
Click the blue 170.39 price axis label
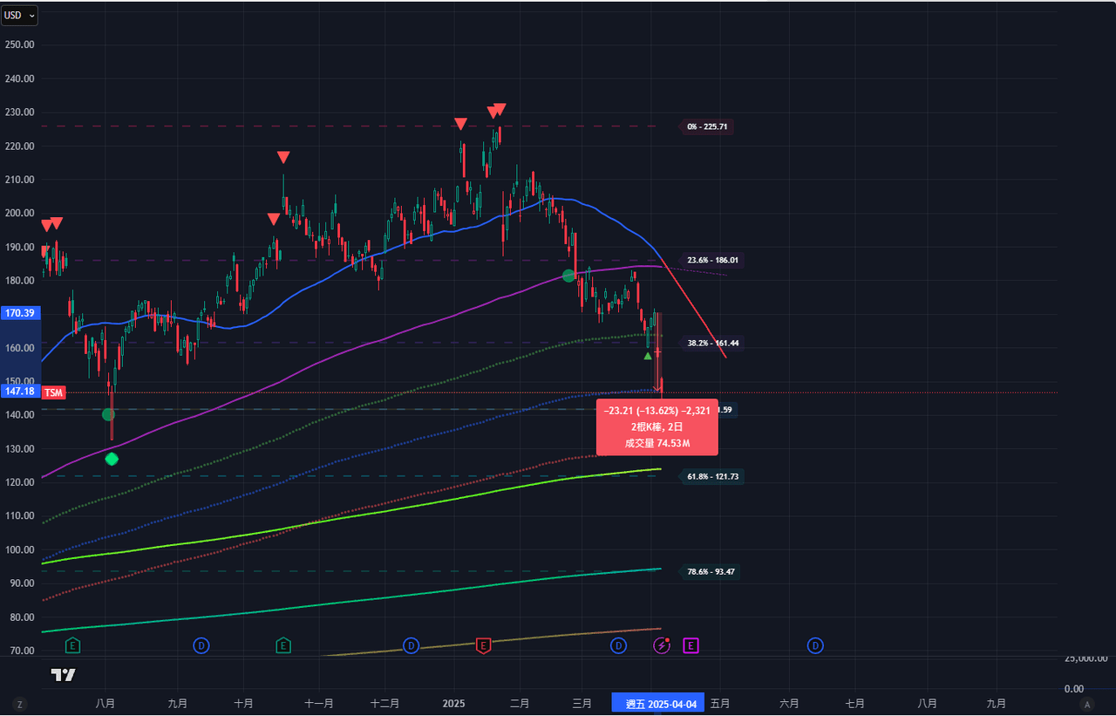pos(20,313)
